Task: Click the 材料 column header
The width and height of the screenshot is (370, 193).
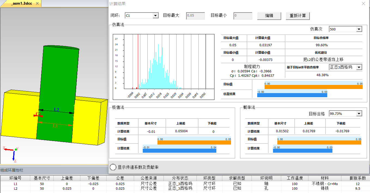Action: point(324,178)
